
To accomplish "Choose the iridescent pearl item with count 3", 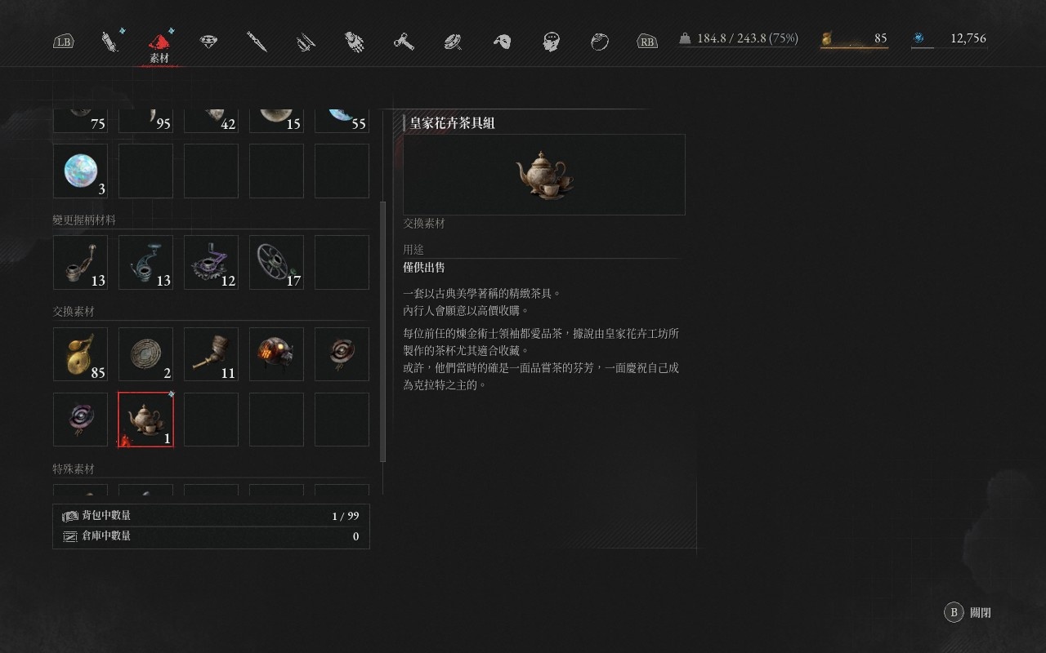I will (80, 171).
